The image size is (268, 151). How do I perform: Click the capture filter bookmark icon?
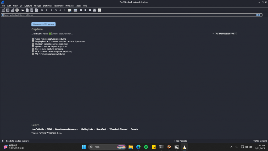coord(50,34)
